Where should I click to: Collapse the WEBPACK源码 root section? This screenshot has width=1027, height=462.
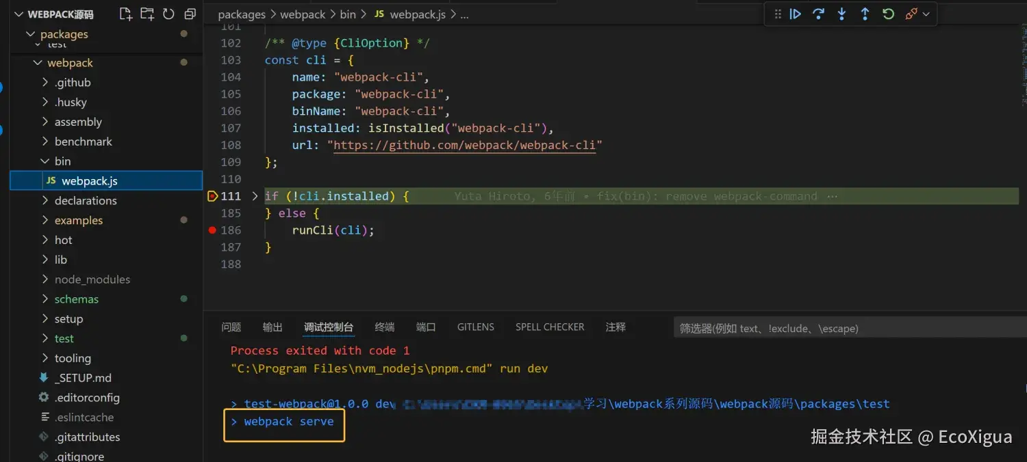tap(18, 14)
